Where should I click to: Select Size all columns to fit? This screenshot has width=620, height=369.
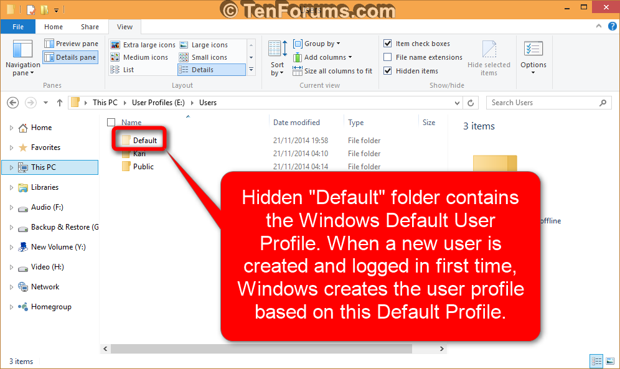click(x=332, y=70)
